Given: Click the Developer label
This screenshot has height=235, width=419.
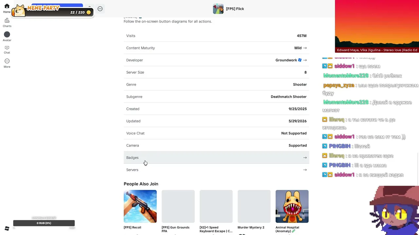Looking at the screenshot, I should click(135, 60).
